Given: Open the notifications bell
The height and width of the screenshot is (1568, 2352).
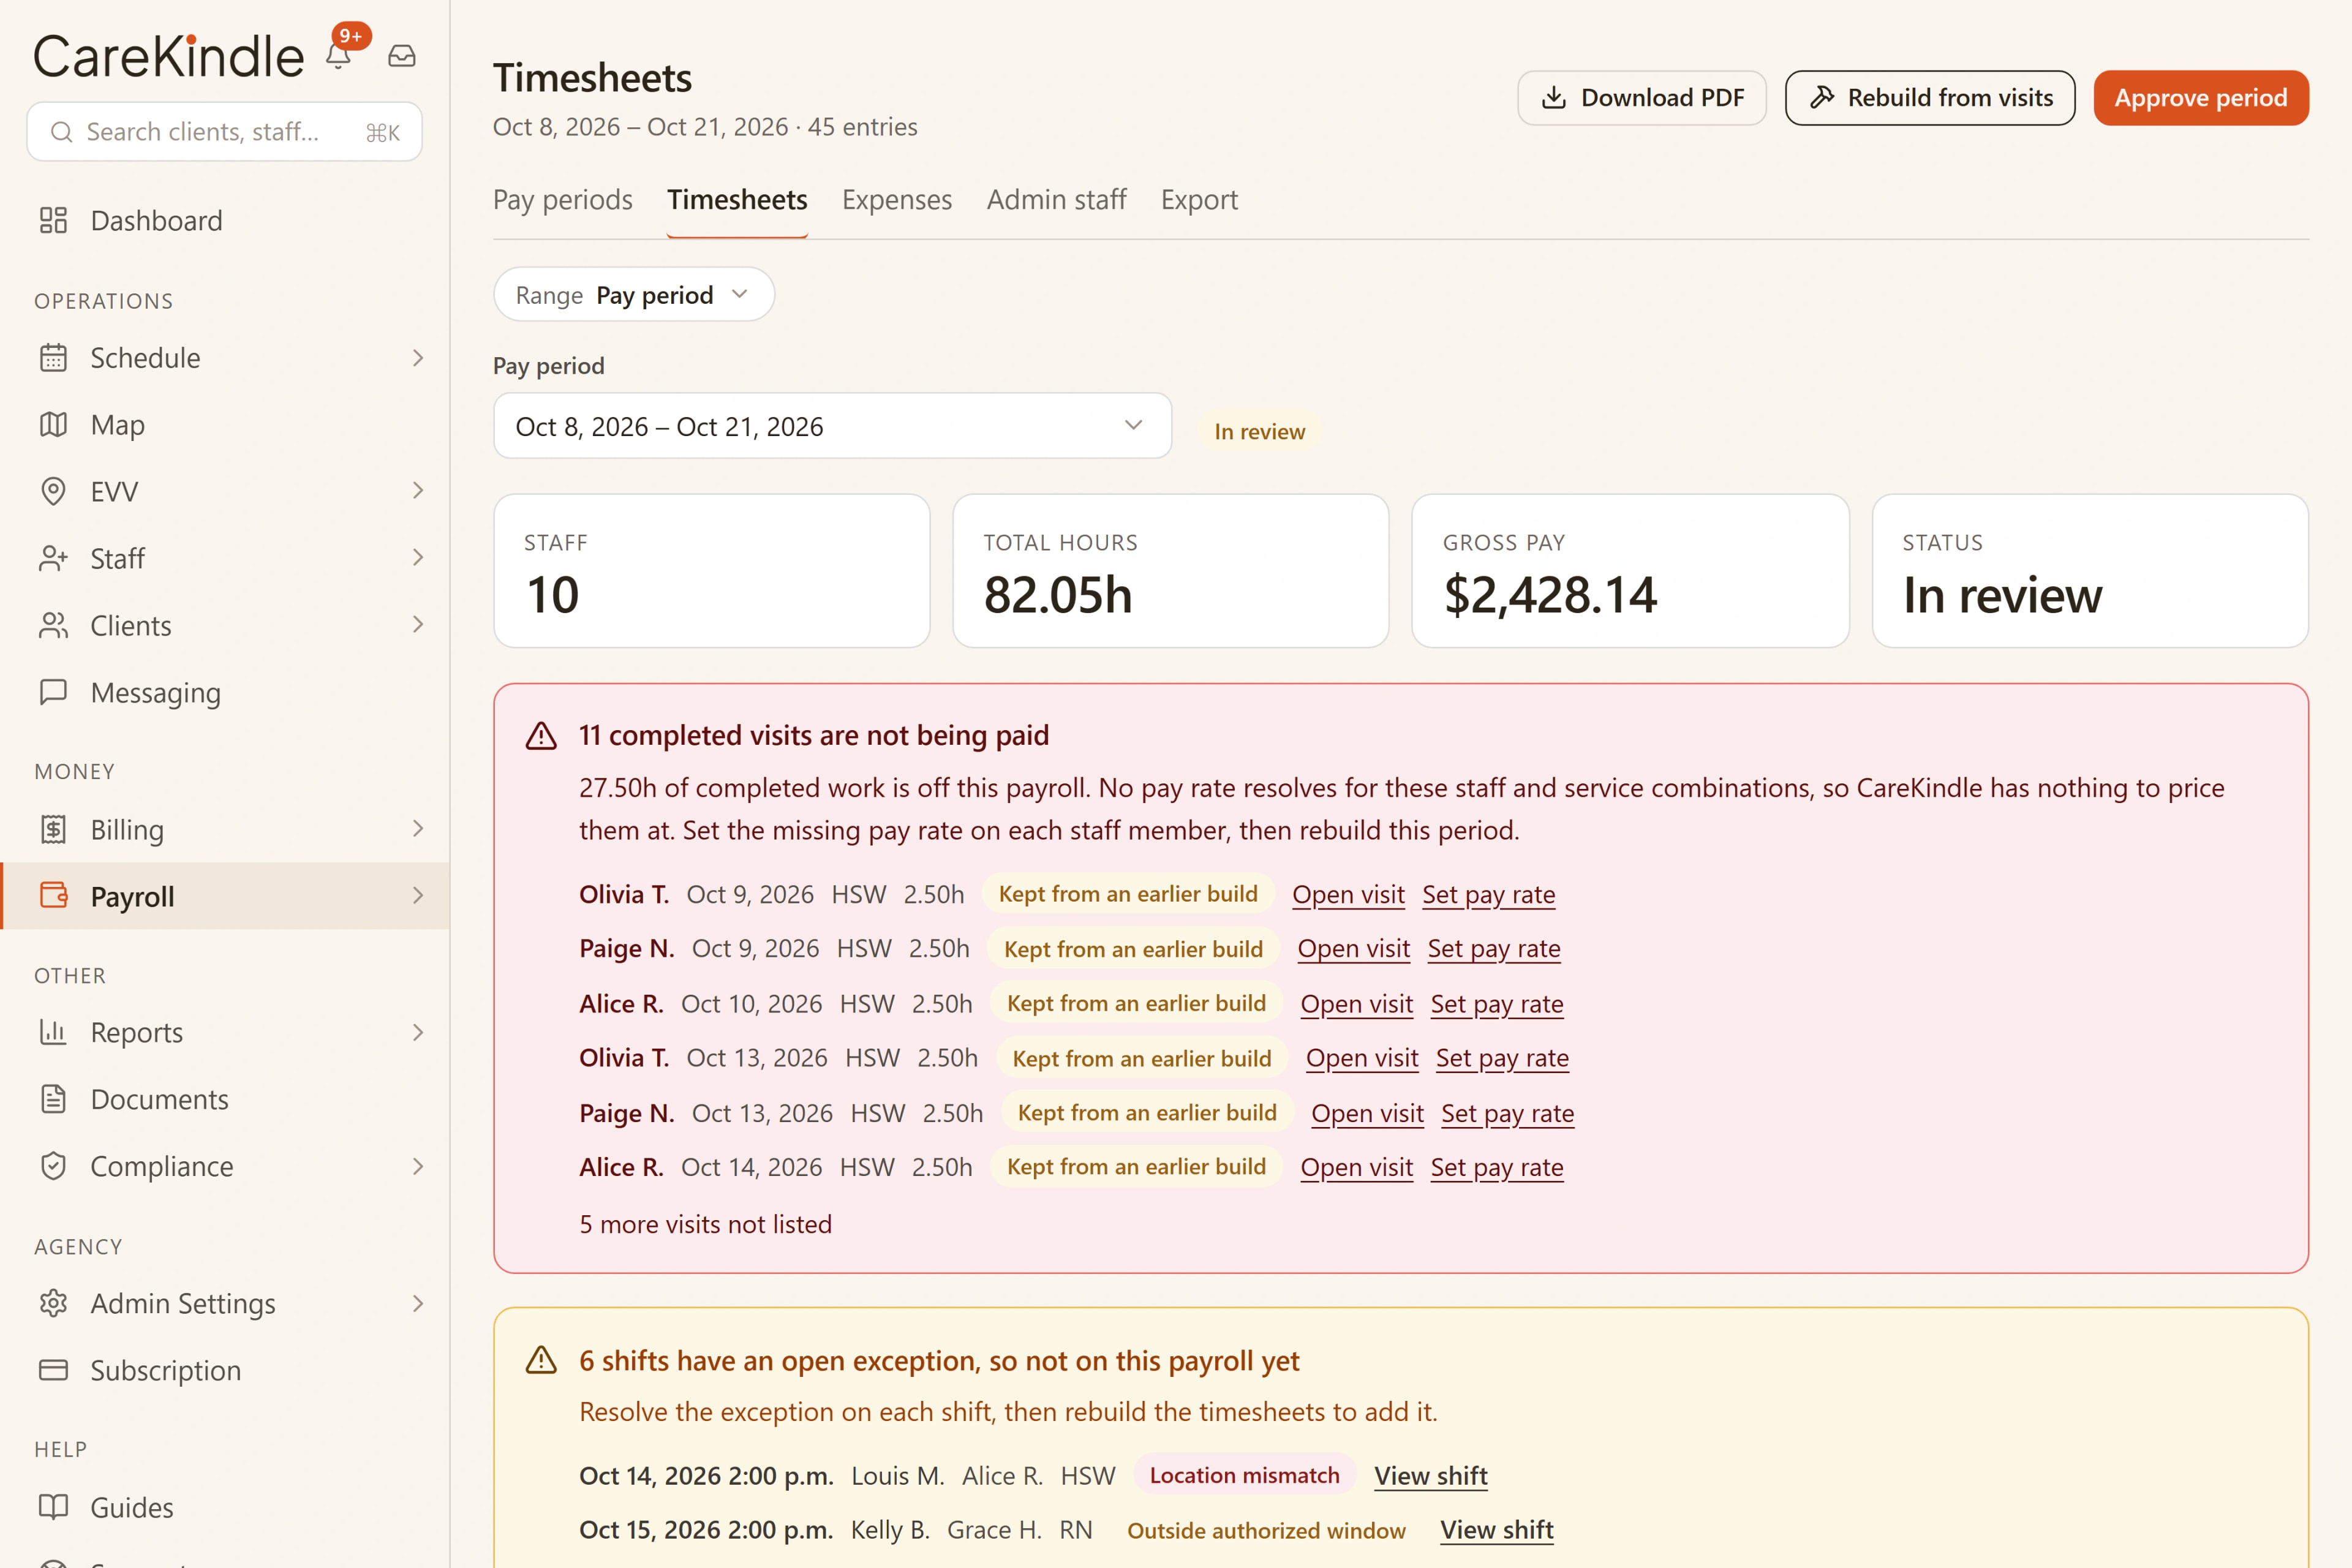Looking at the screenshot, I should click(x=338, y=56).
